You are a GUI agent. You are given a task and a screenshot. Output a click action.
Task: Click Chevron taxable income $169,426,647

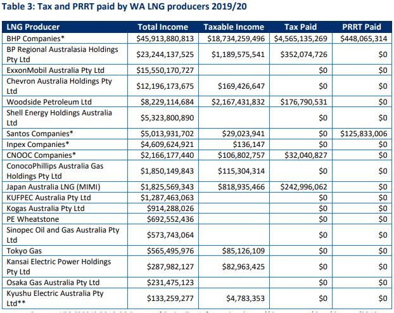coord(241,86)
